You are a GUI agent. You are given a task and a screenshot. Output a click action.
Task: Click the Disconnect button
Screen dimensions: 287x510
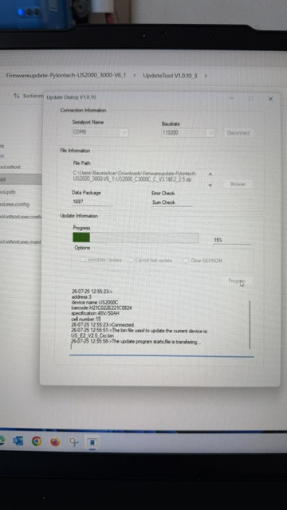(238, 133)
